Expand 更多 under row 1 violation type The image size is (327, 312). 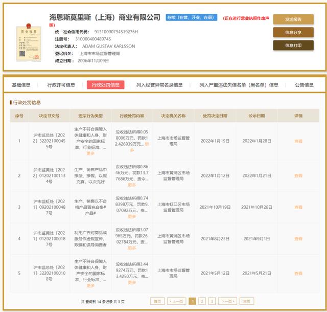tap(90, 153)
